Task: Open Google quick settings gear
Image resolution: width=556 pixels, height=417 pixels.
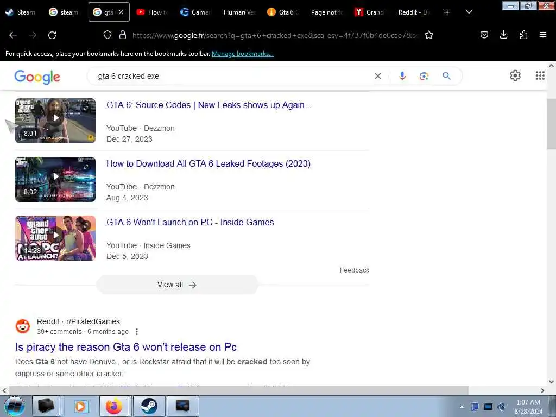Action: (515, 75)
